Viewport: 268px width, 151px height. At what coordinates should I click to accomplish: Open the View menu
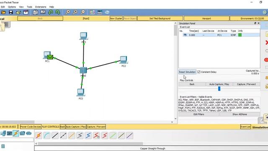tap(21, 7)
